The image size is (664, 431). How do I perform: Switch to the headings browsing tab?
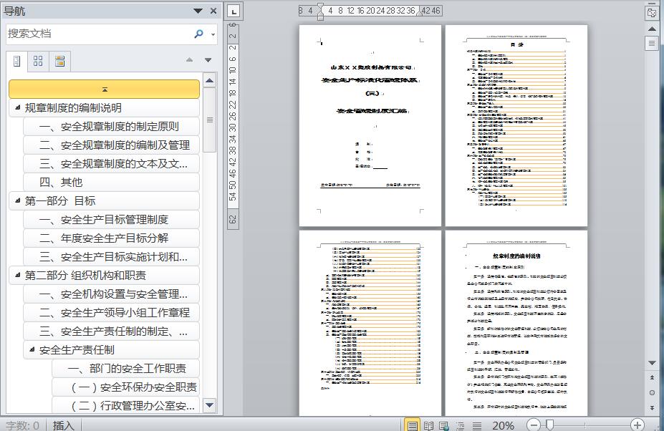coord(16,60)
